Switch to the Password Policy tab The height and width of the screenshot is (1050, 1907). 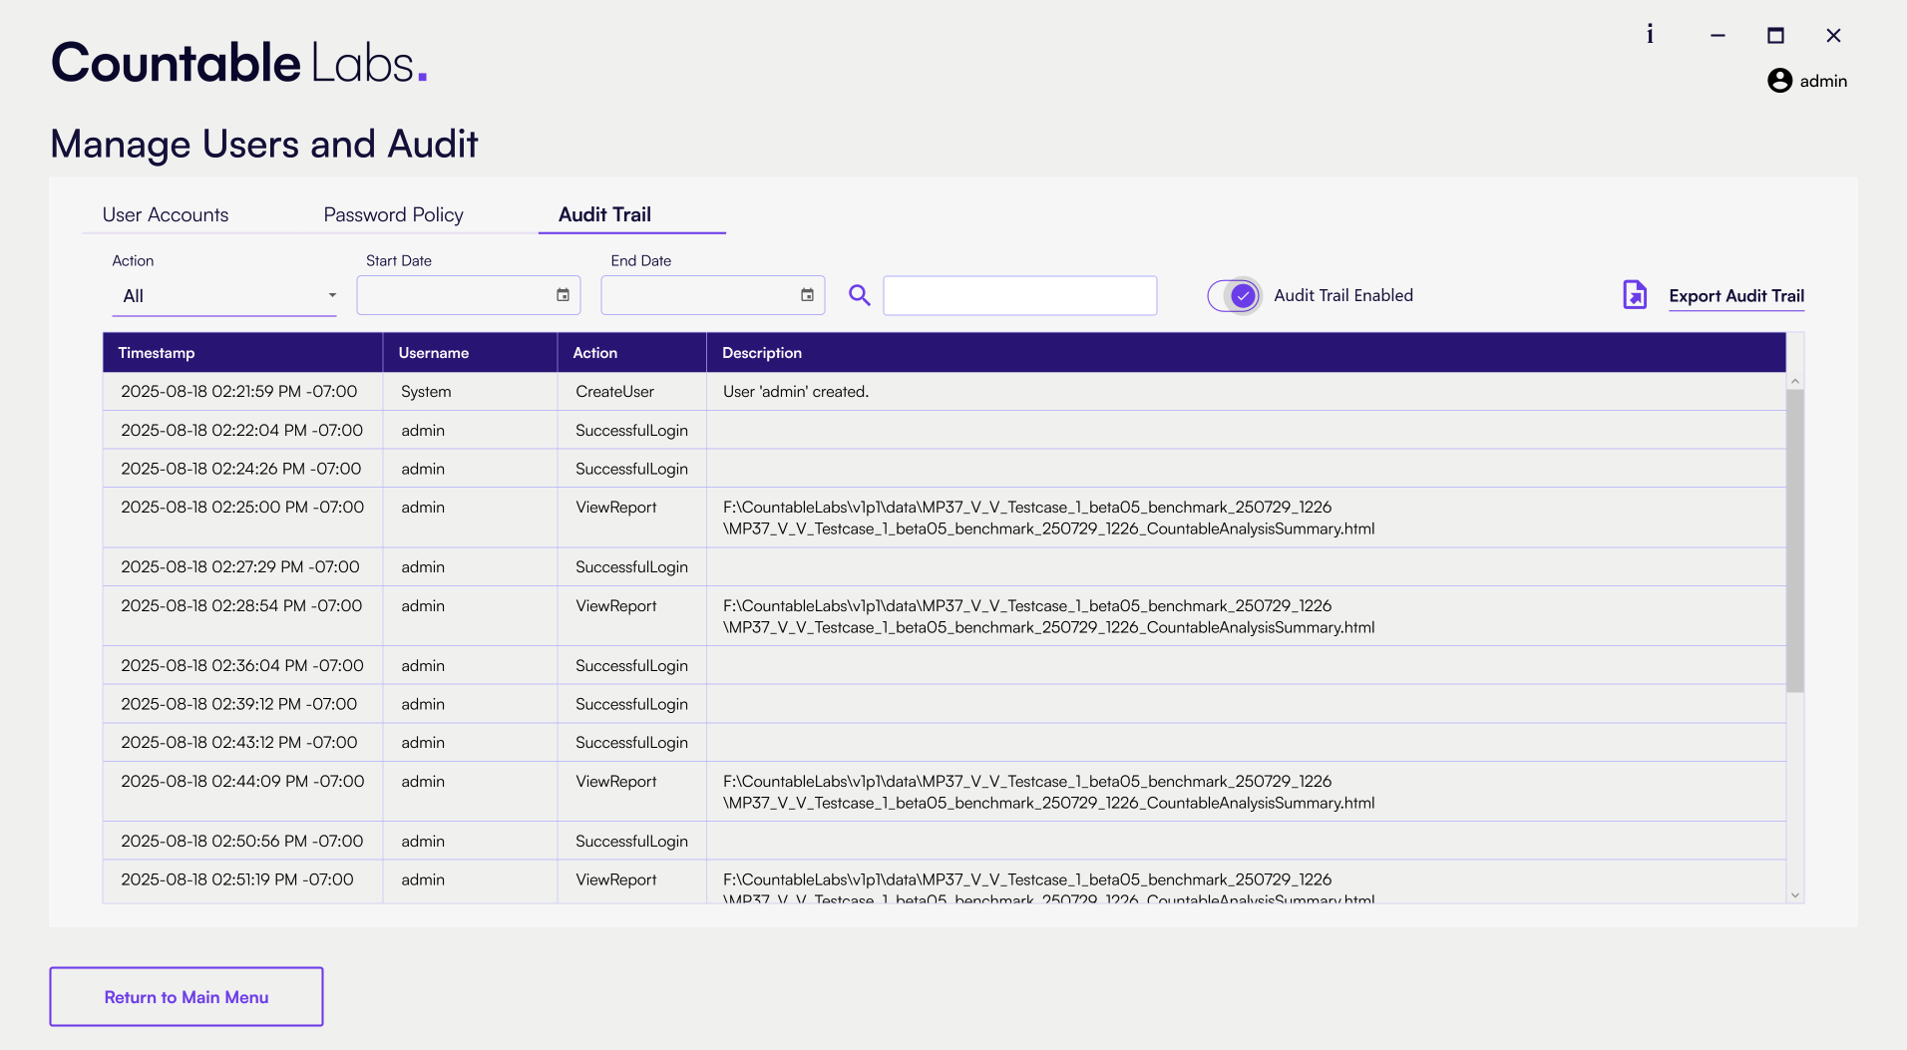point(393,214)
